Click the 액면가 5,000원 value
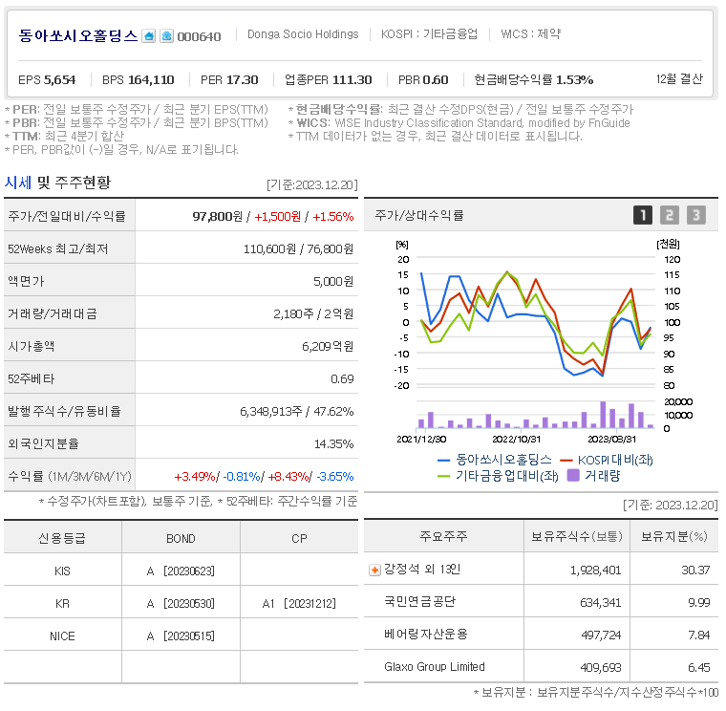The image size is (726, 711). point(332,282)
